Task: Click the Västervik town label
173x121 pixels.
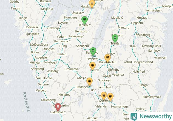Action: [160, 58]
